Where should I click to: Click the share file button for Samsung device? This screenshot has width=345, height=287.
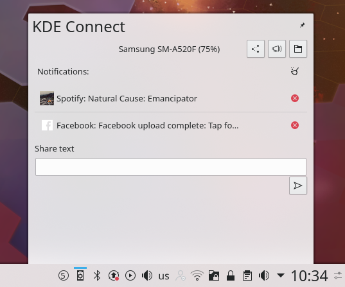(256, 49)
